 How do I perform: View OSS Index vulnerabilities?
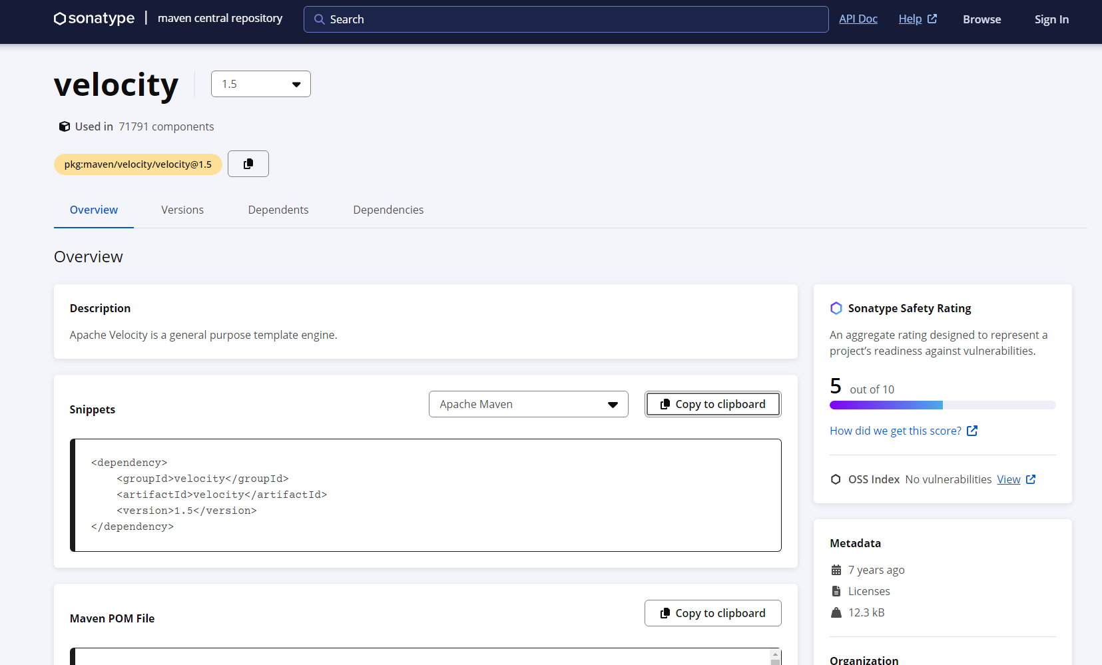pyautogui.click(x=1009, y=479)
